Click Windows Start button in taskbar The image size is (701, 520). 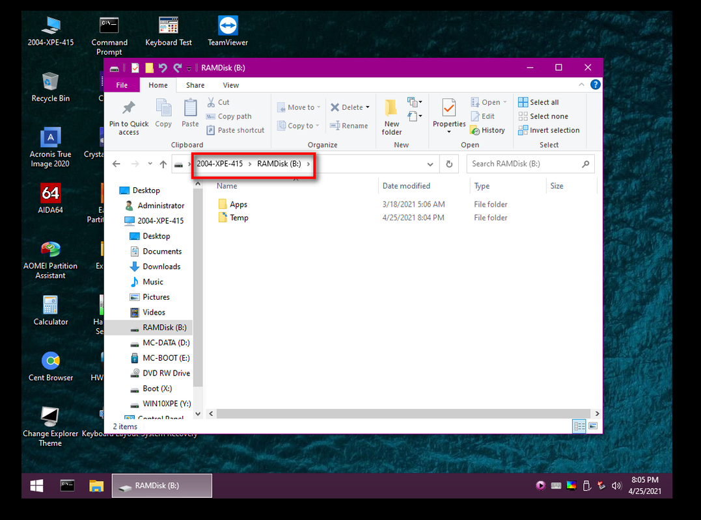(36, 486)
